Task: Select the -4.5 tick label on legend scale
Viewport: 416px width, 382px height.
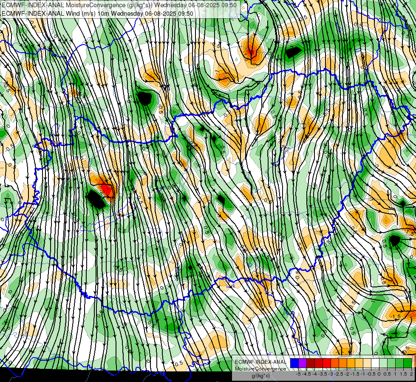Action: (x=306, y=374)
